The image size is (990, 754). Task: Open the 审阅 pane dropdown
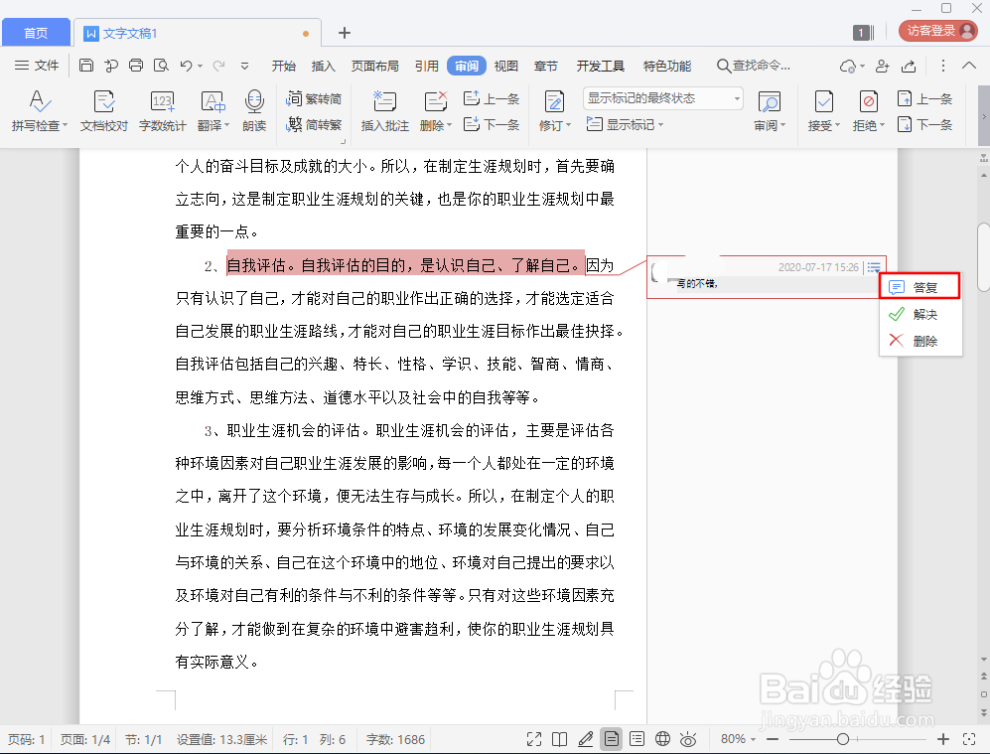tap(770, 110)
